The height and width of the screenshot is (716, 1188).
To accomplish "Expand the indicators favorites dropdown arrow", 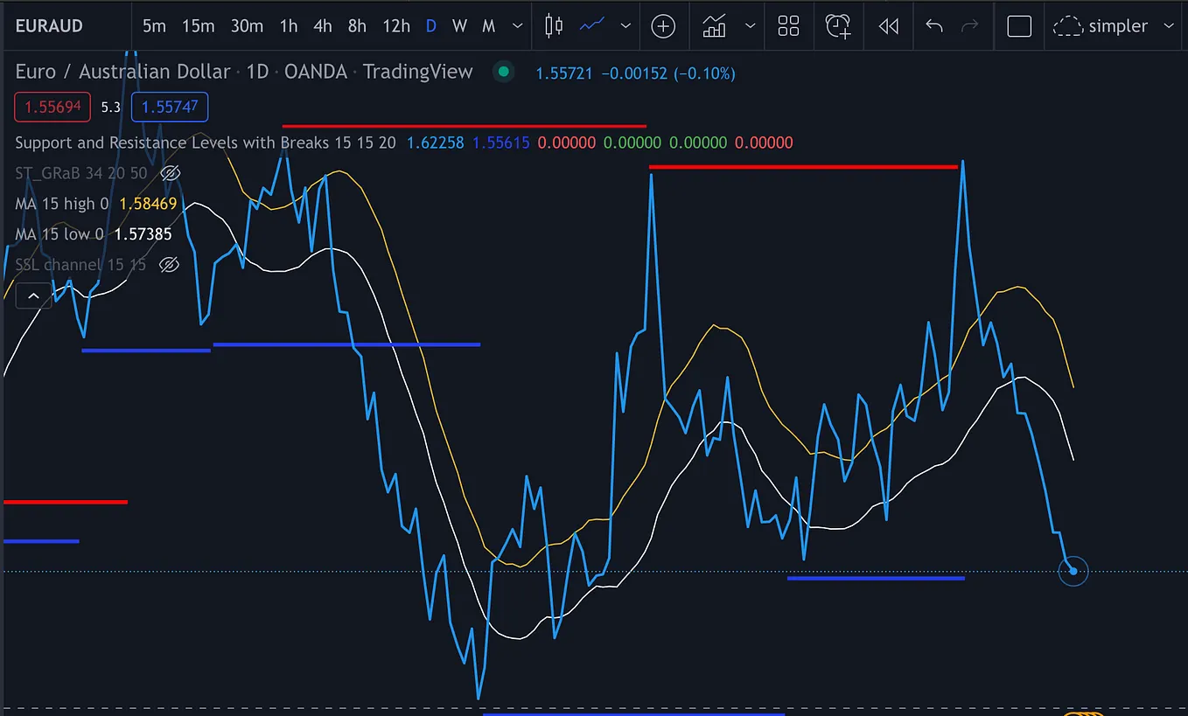I will point(750,26).
